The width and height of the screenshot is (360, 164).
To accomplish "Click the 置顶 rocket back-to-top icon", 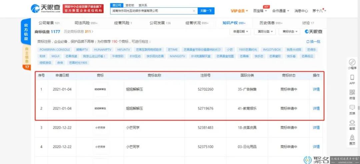I will pos(352,137).
